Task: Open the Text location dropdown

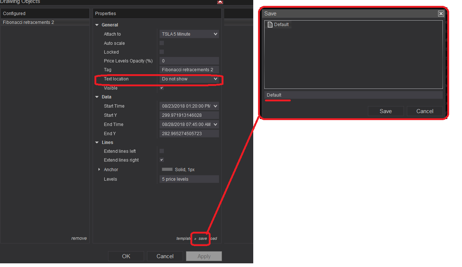Action: coord(189,79)
